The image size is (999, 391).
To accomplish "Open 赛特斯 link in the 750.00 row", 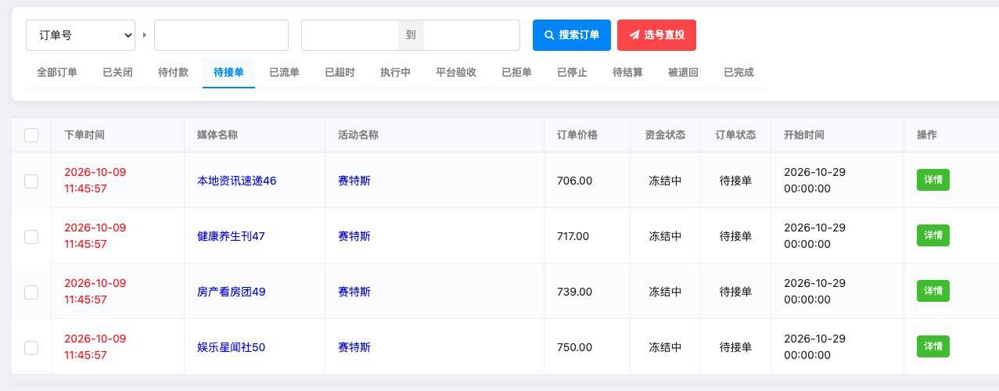I will pos(354,347).
